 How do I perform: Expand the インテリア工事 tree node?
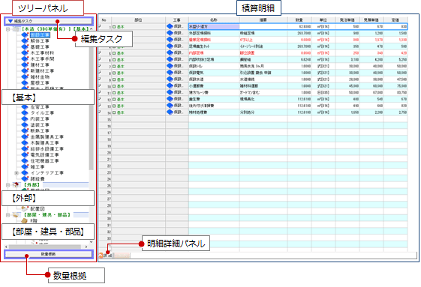tap(17, 173)
